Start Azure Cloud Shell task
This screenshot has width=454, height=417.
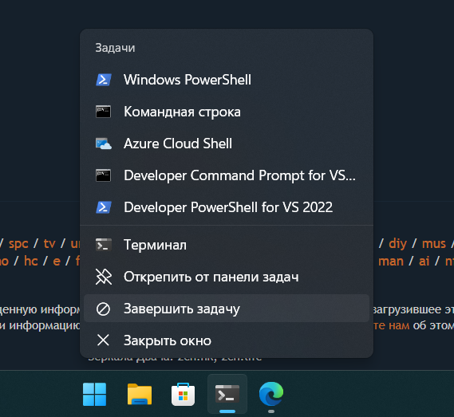pyautogui.click(x=227, y=144)
